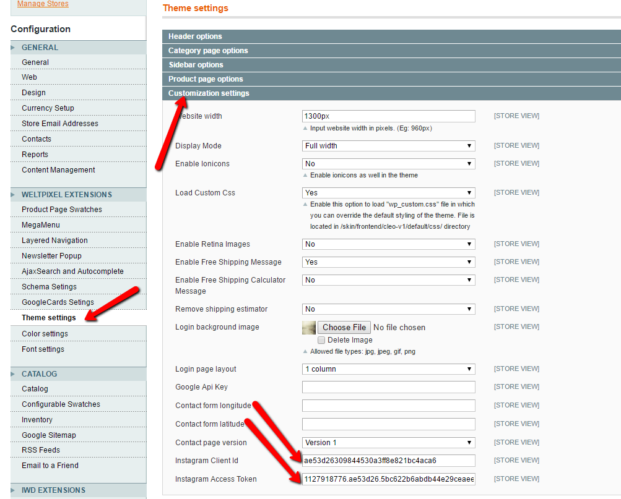Open the Display Mode dropdown

(388, 146)
